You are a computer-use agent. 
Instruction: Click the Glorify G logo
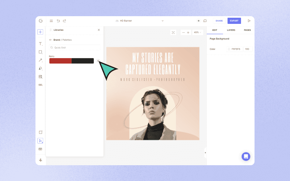41,21
